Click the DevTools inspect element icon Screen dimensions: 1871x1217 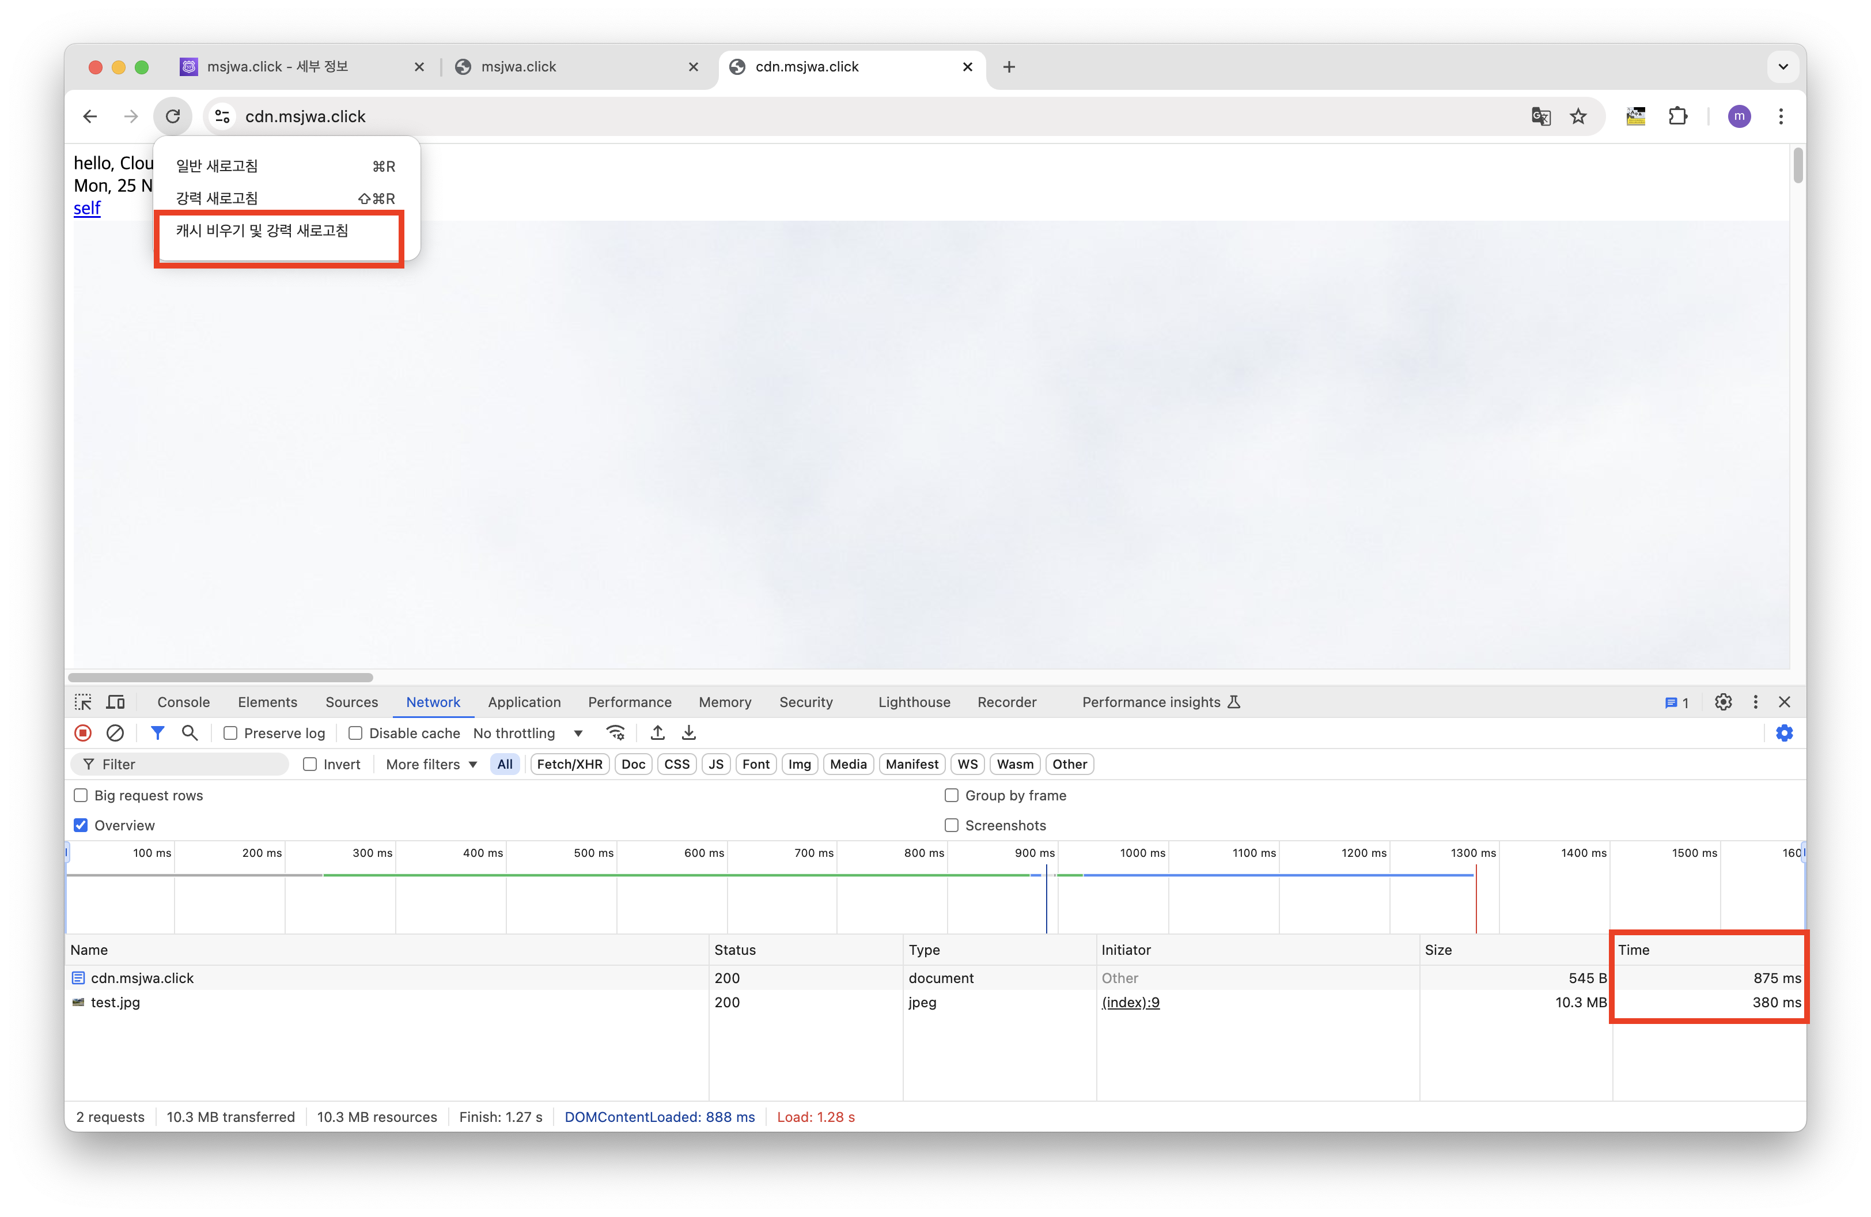pyautogui.click(x=84, y=702)
